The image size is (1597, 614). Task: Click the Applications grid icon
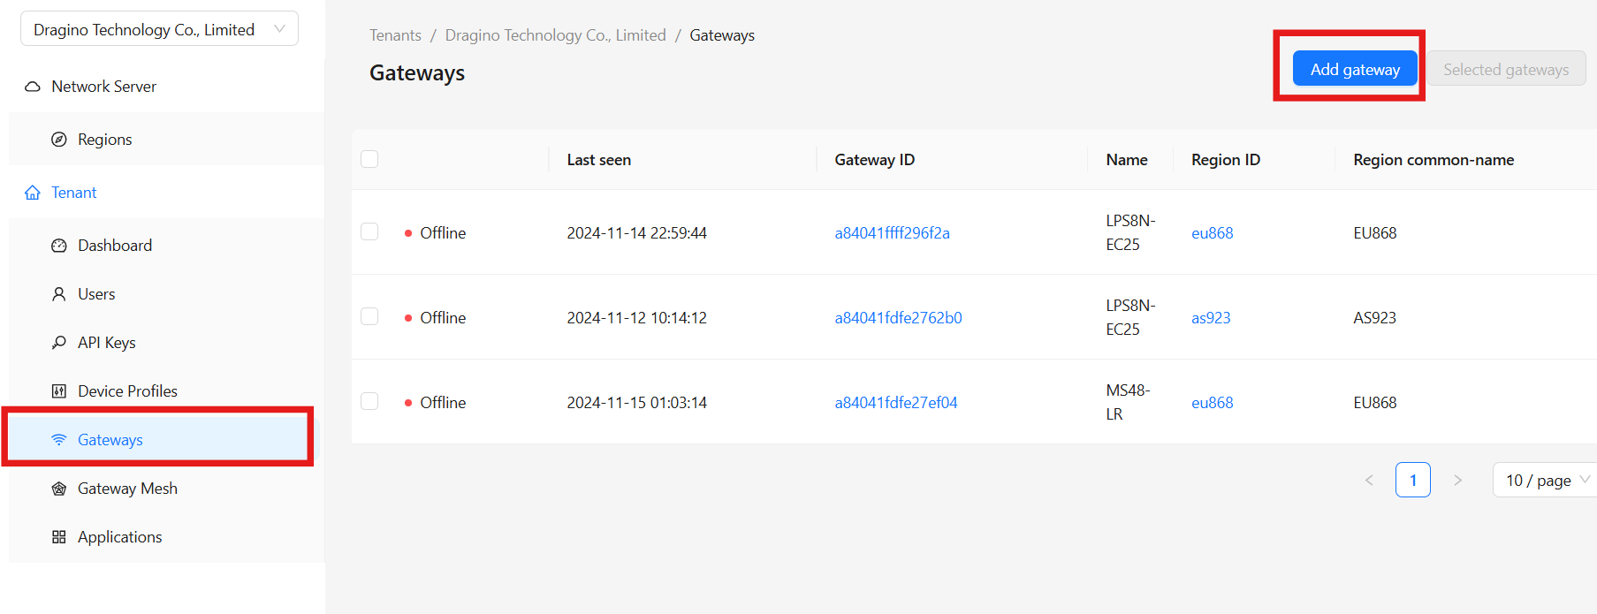coord(59,537)
